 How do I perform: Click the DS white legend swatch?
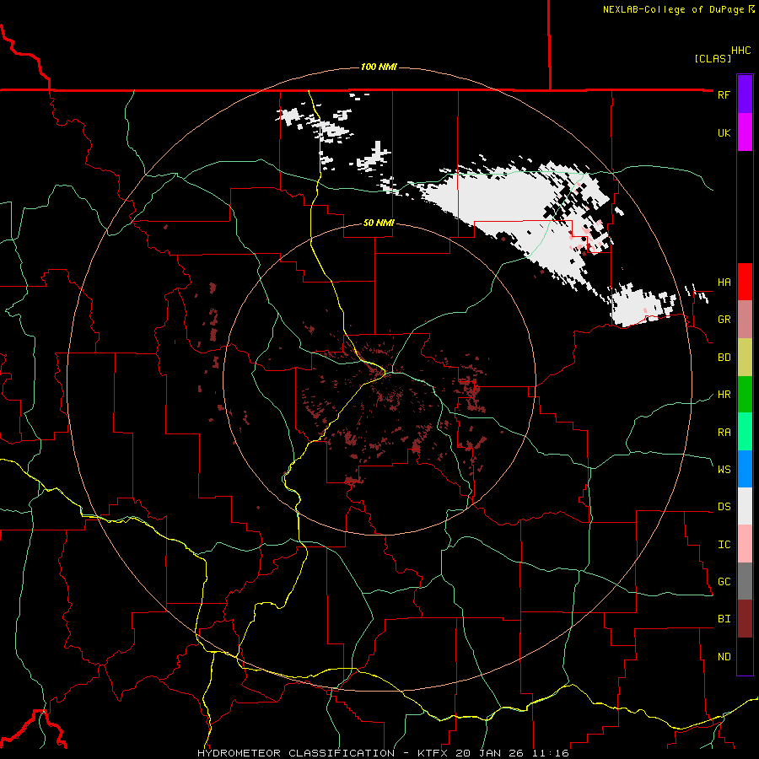[x=745, y=506]
